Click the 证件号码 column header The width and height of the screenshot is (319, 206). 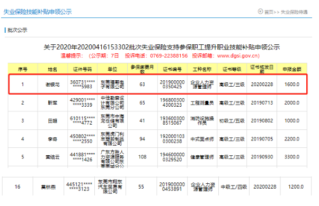tap(82, 69)
